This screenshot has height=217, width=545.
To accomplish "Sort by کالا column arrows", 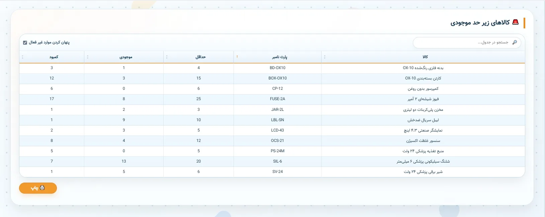I will coord(325,57).
